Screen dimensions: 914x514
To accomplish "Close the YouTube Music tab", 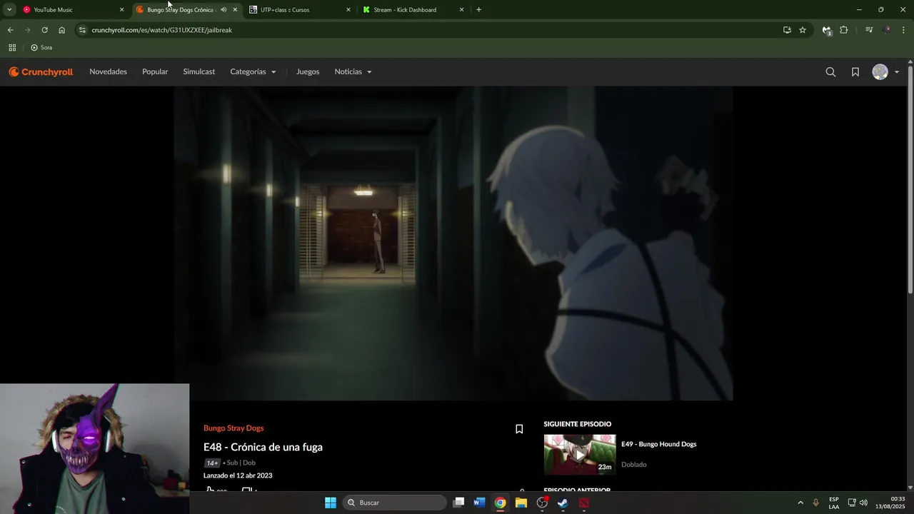I will [x=121, y=10].
